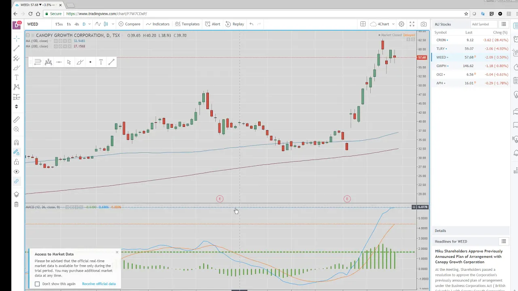Click the right earnings E marker
Viewport: 518px width, 291px height.
pyautogui.click(x=347, y=199)
